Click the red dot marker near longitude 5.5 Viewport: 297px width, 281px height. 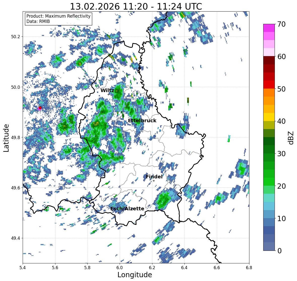(40, 108)
